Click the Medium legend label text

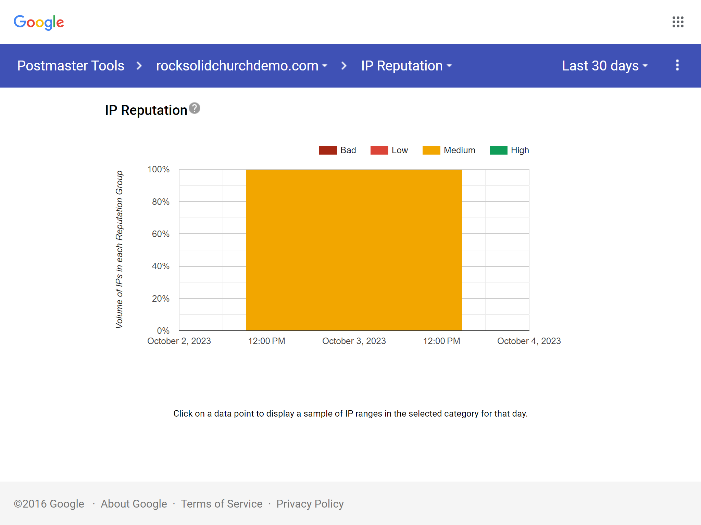coord(459,150)
